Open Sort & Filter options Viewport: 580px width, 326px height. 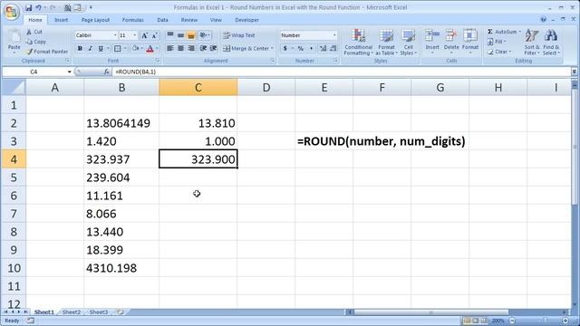[x=532, y=43]
